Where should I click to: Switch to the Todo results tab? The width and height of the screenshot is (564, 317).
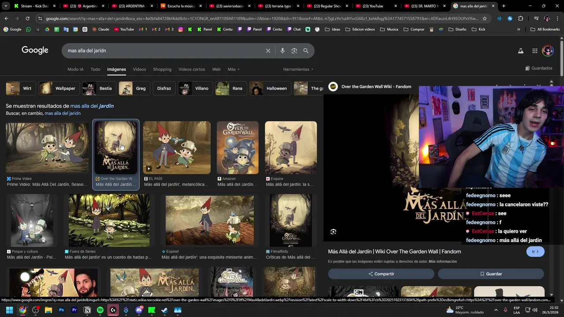95,69
